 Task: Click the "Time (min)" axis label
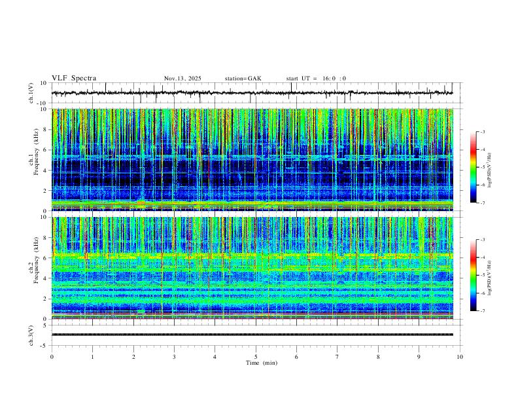pos(262,363)
